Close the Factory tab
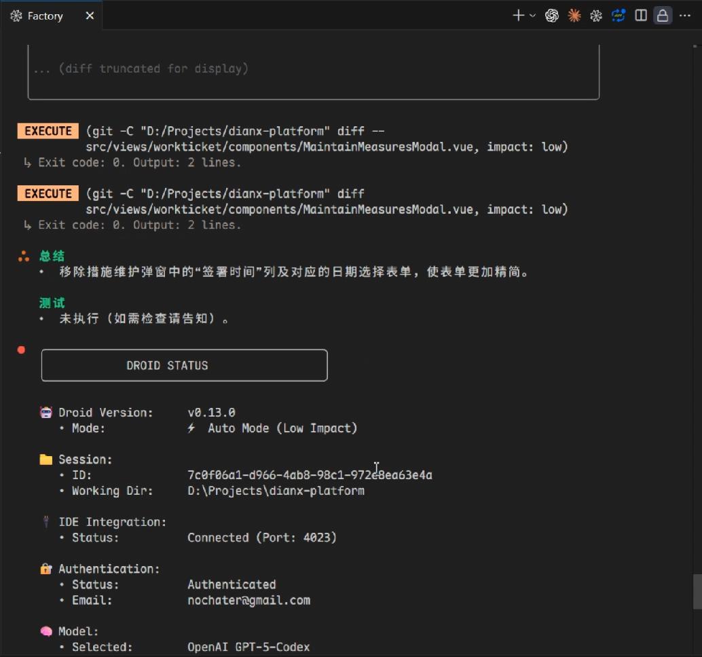This screenshot has height=657, width=702. (90, 16)
